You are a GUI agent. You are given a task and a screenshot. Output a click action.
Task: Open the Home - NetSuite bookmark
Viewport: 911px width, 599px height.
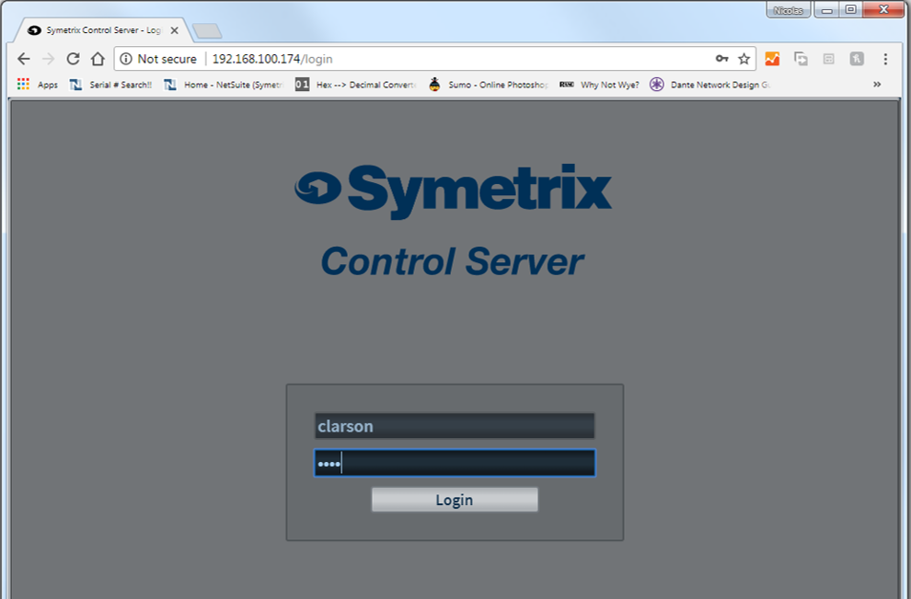[223, 85]
